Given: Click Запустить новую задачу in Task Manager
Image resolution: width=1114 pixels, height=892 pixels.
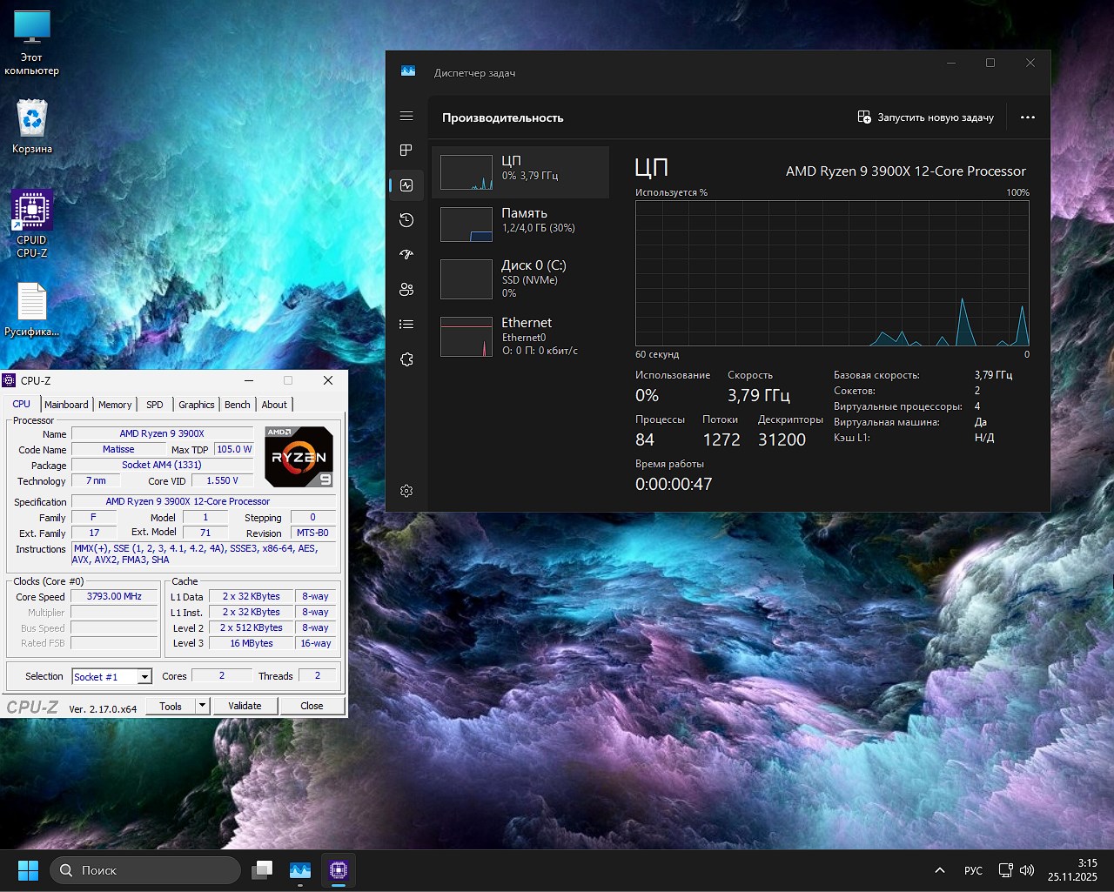Looking at the screenshot, I should coord(925,117).
